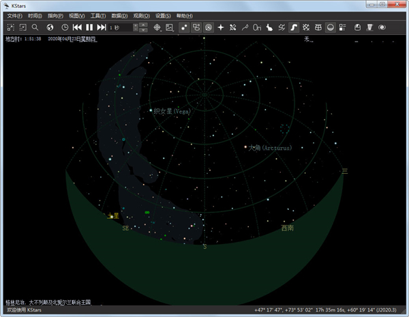The width and height of the screenshot is (409, 317).
Task: Click the eye icon at toolbar end
Action: 382,27
